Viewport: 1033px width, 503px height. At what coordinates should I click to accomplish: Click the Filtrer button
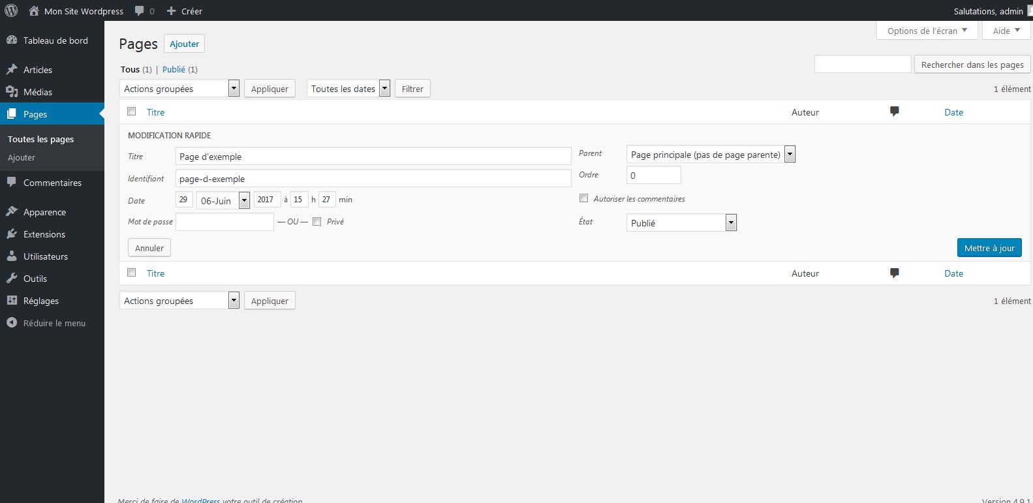[x=412, y=89]
